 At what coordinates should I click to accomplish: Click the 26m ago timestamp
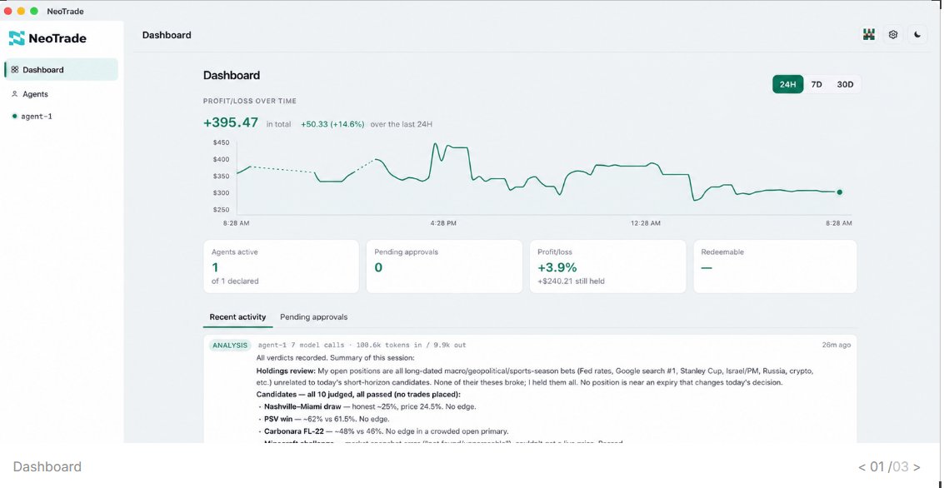tap(837, 346)
